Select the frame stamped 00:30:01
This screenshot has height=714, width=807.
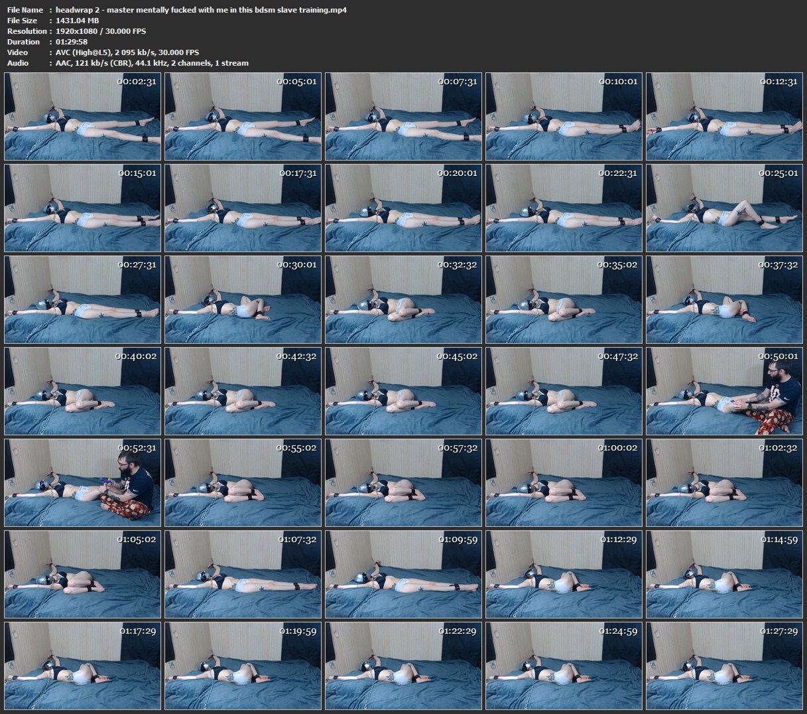pyautogui.click(x=243, y=299)
